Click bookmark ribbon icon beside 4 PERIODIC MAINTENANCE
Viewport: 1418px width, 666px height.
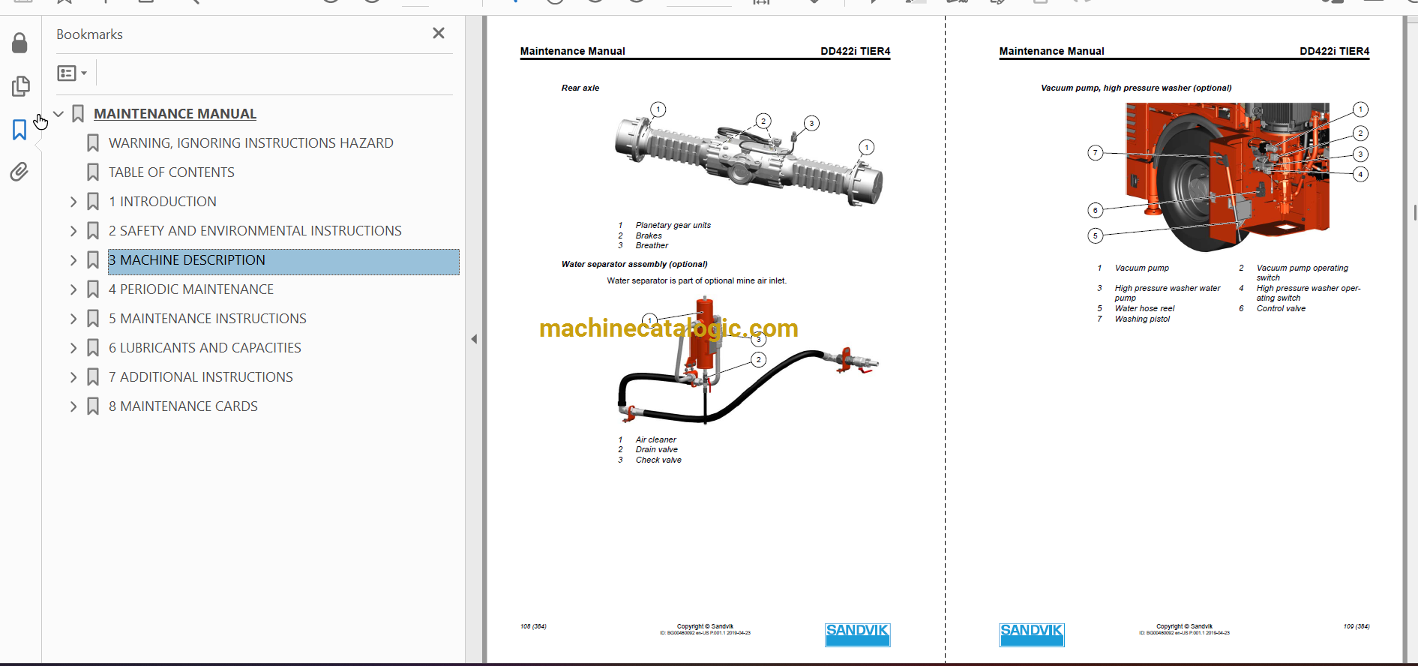(93, 289)
